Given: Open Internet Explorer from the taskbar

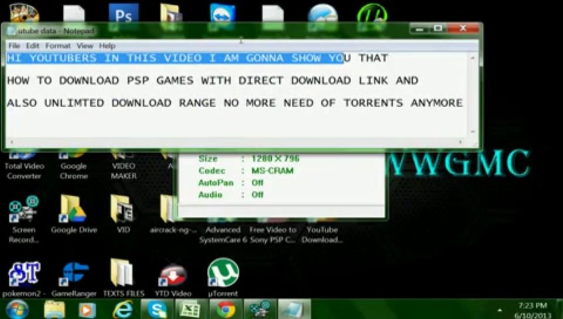Looking at the screenshot, I should pos(123,309).
